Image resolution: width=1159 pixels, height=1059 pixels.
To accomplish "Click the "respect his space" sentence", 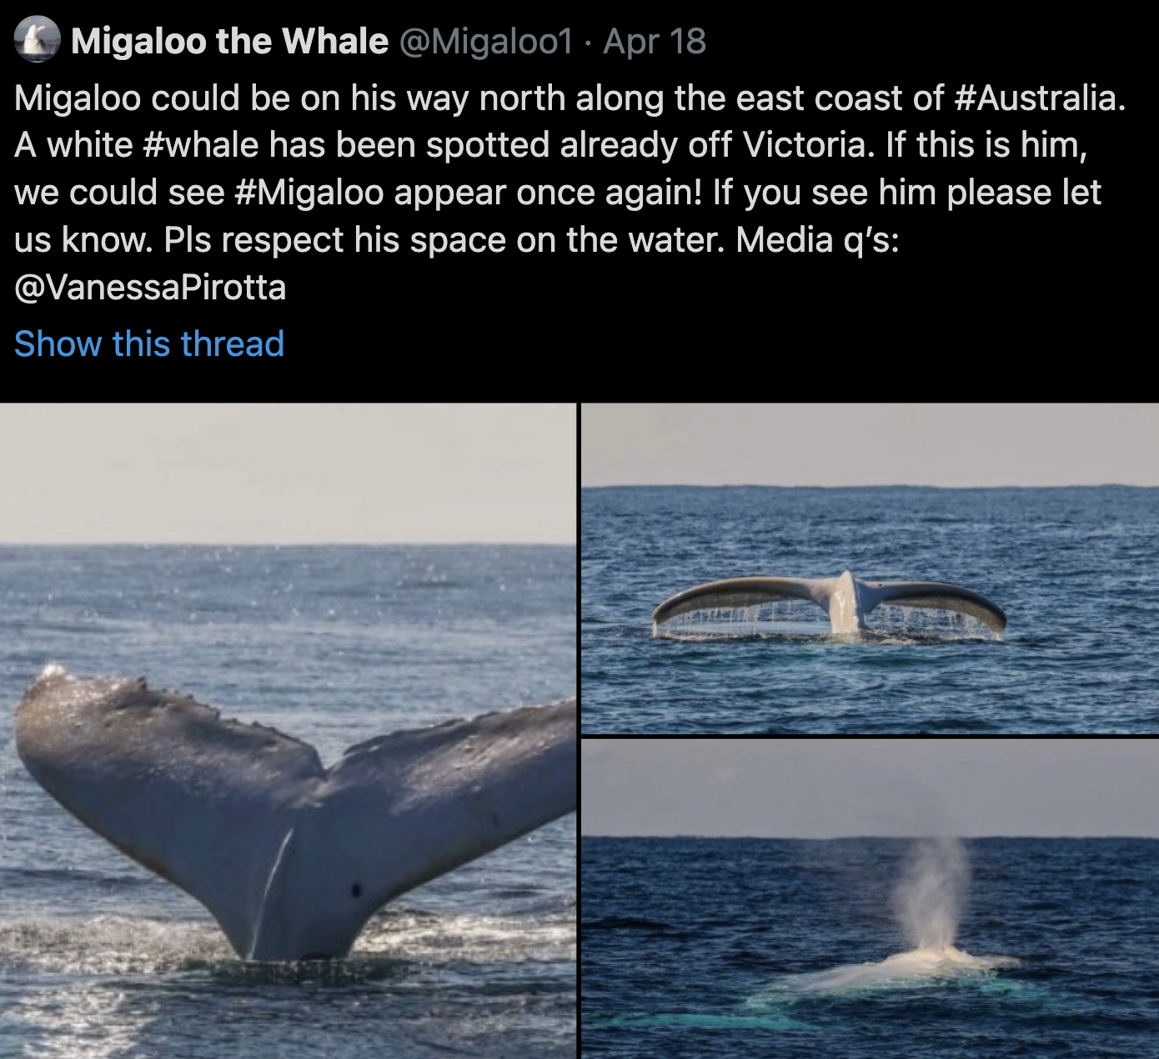I will pyautogui.click(x=449, y=240).
